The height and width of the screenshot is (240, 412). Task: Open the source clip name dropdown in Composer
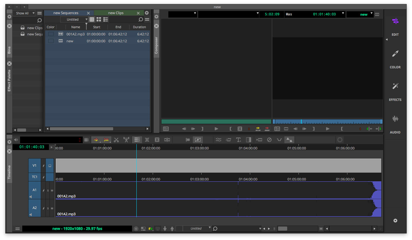click(x=229, y=14)
